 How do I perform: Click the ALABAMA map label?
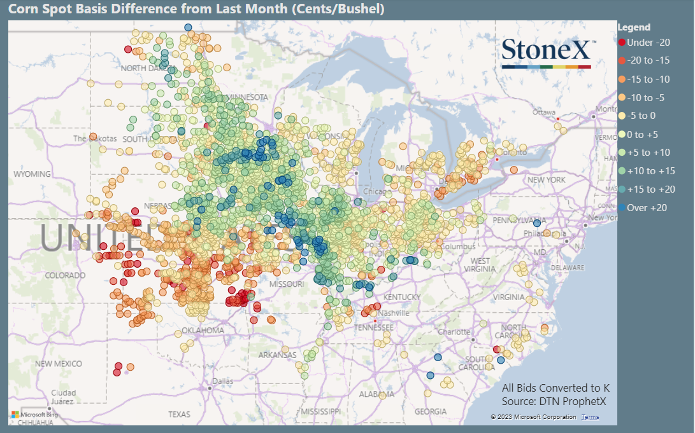(x=376, y=394)
